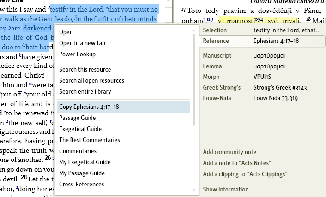Copy Ephesians 4:17–18 reference

pos(89,107)
